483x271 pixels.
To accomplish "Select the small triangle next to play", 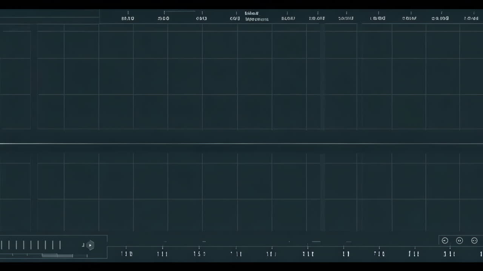I will pos(83,245).
